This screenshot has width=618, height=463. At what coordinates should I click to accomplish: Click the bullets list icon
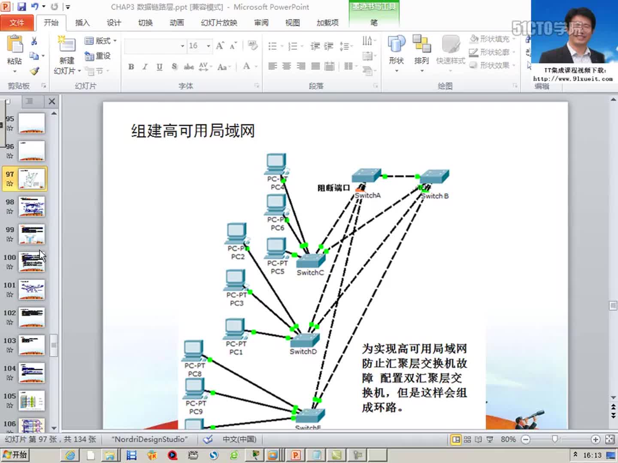pos(273,46)
